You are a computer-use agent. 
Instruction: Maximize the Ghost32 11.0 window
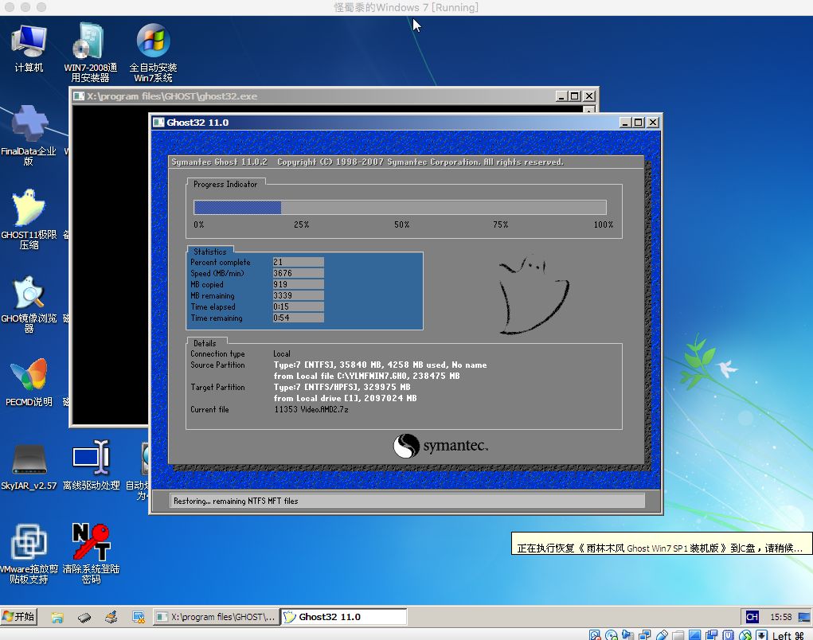[x=639, y=123]
